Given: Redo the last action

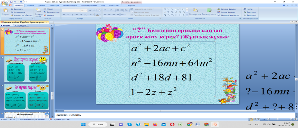Looking at the screenshot, I should pyautogui.click(x=21, y=2).
